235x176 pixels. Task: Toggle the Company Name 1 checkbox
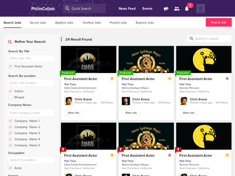coord(10,121)
